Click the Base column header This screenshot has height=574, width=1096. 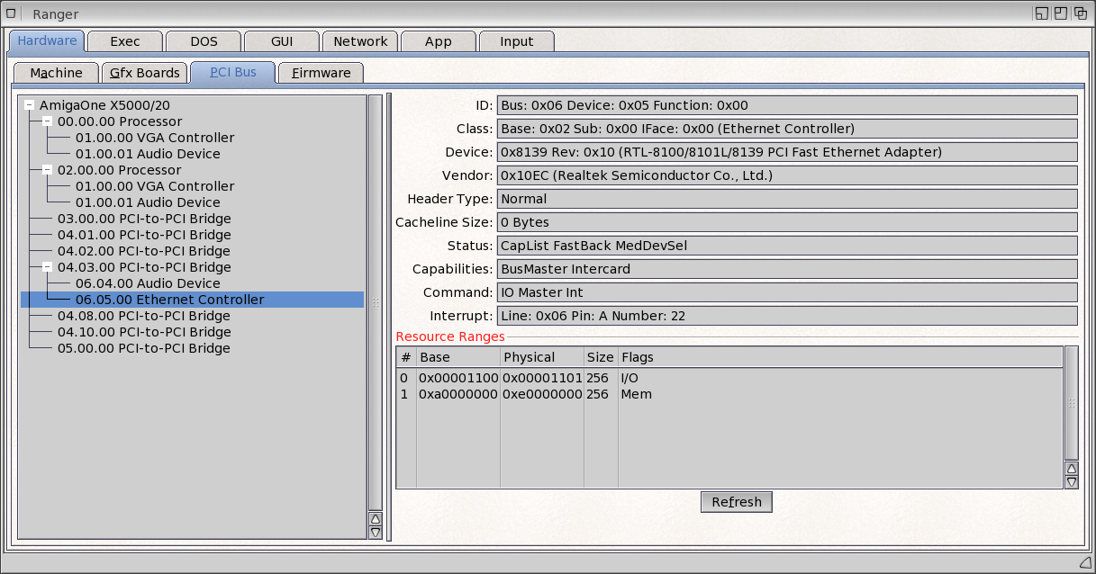457,357
